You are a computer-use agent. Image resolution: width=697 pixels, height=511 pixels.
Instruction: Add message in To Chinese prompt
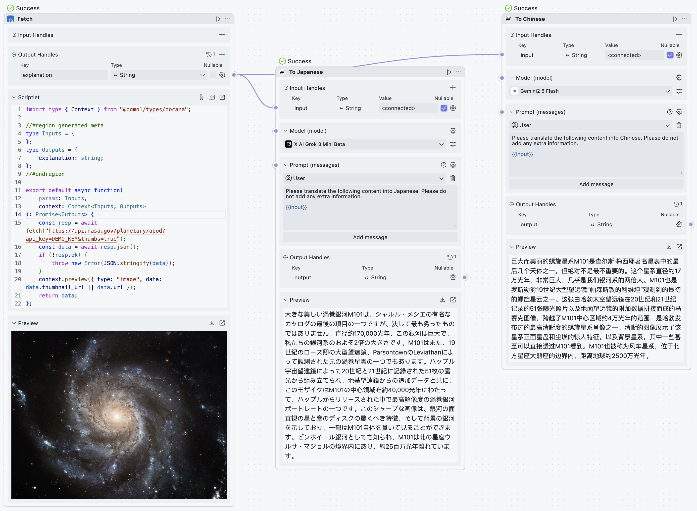[596, 184]
